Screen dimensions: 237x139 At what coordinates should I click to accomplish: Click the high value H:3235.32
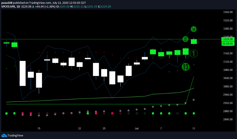pos(77,6)
